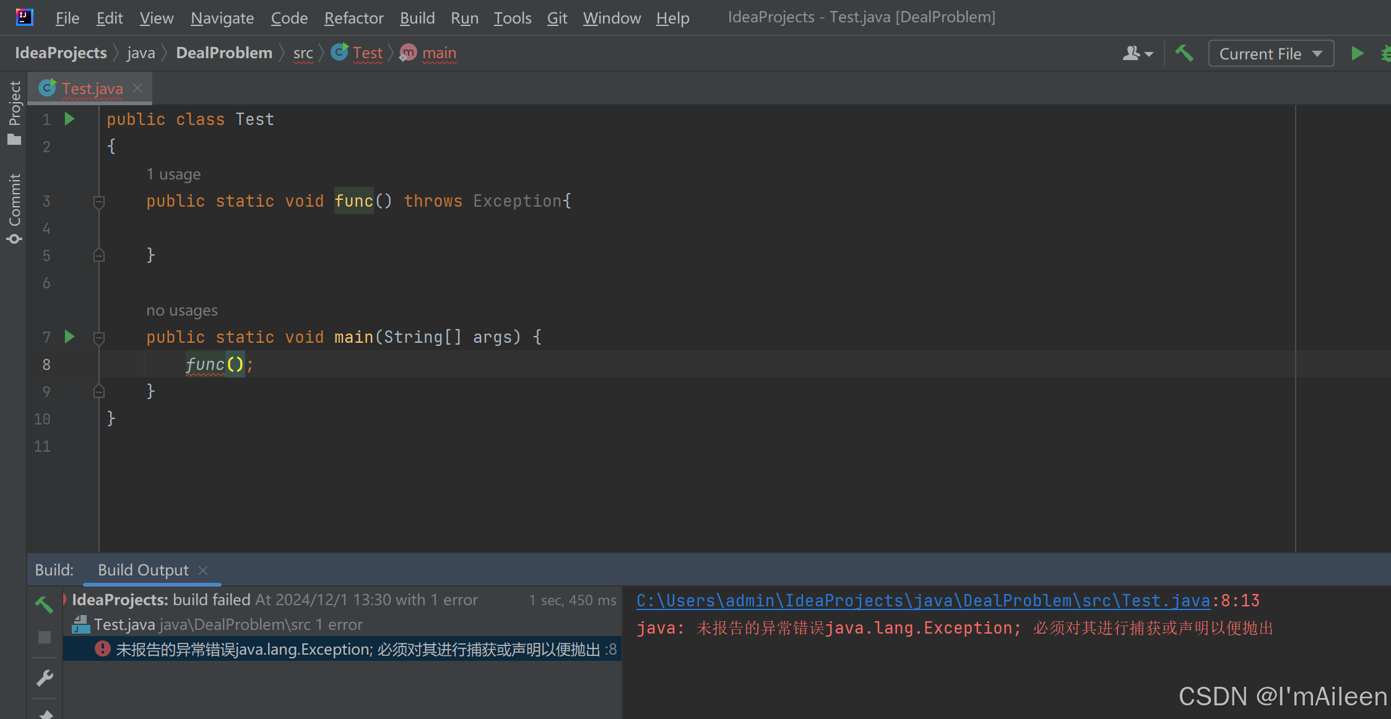The image size is (1391, 719).
Task: Click the green Run button in toolbar
Action: (1357, 54)
